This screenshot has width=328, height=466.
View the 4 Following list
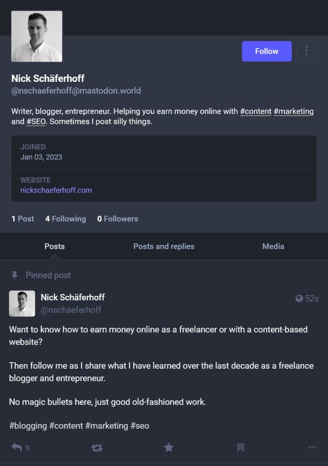pos(66,219)
